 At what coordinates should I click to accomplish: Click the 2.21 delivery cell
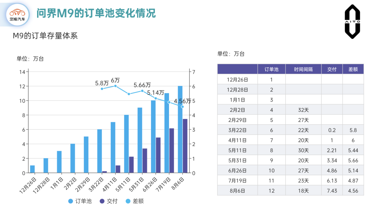[x=332, y=150]
